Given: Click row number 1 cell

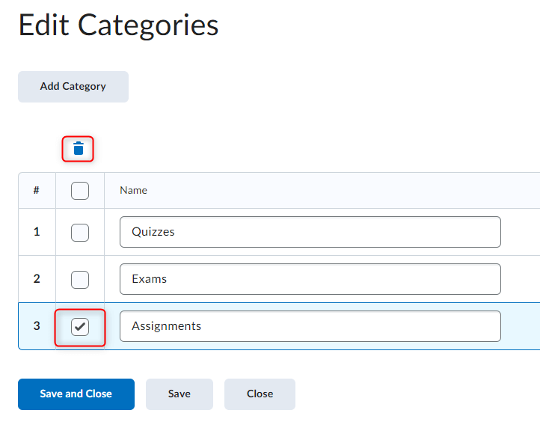Looking at the screenshot, I should pyautogui.click(x=37, y=232).
